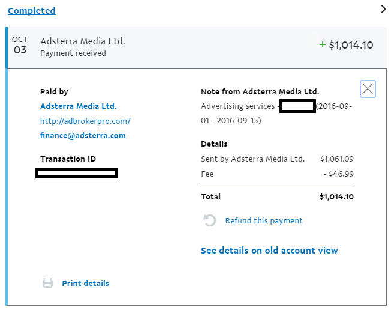391x310 pixels.
Task: Click the Payment received status text
Action: (x=73, y=53)
